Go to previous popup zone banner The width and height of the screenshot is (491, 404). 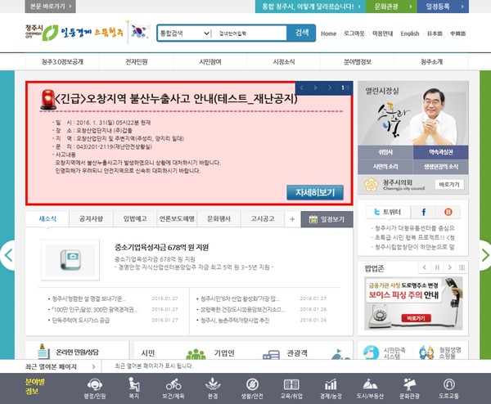[424, 267]
